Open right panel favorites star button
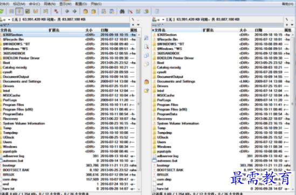 pos(287,25)
